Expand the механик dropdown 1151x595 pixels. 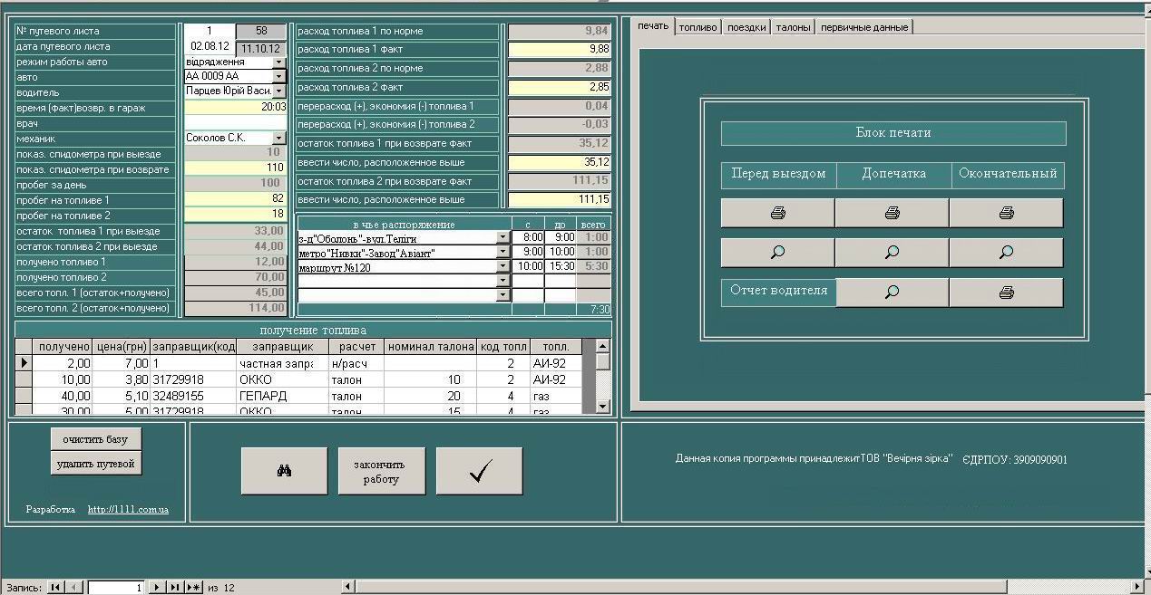pyautogui.click(x=279, y=138)
